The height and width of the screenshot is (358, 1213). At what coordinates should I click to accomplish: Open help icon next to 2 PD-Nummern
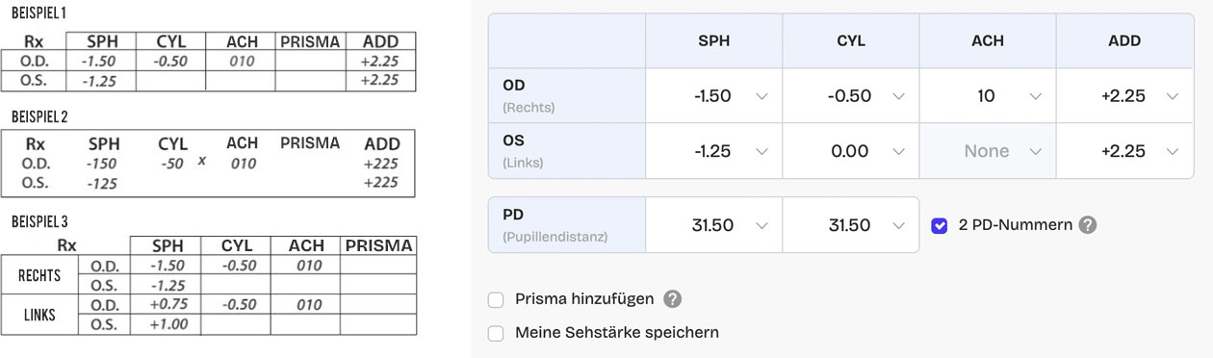tap(1088, 225)
